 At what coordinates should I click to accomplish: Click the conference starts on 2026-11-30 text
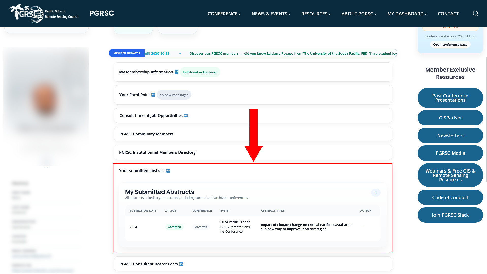coord(450,36)
